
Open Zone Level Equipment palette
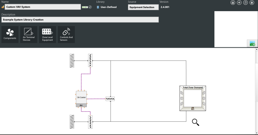pos(47,34)
